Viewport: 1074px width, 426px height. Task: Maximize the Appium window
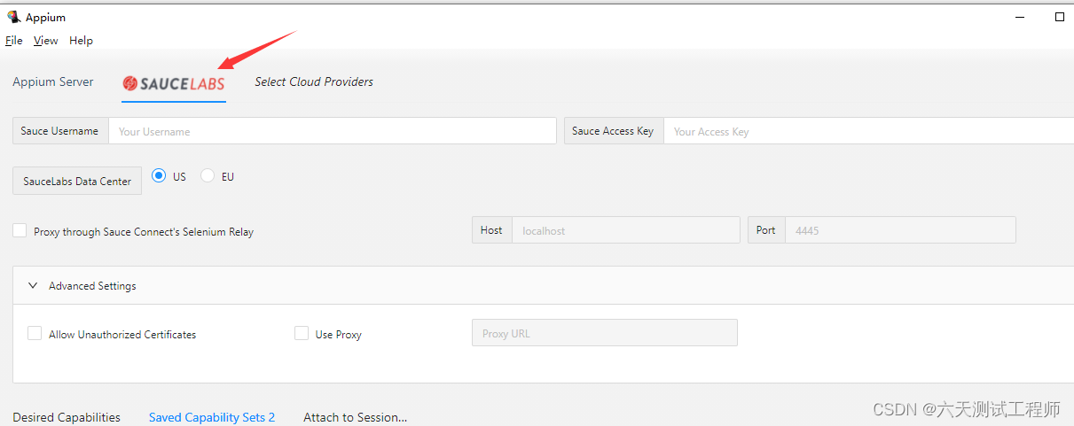(x=1060, y=17)
